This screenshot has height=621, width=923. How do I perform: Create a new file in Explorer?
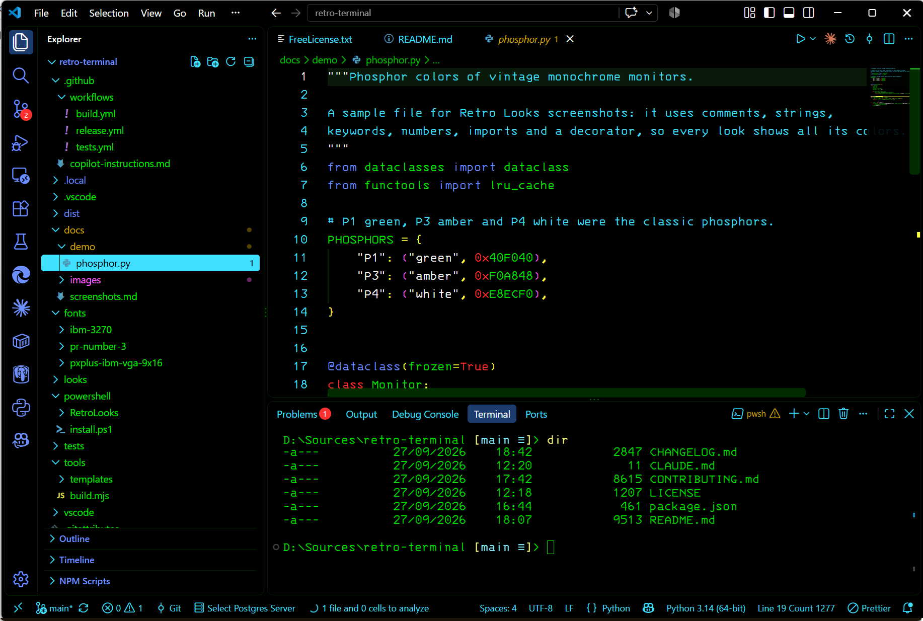coord(195,62)
